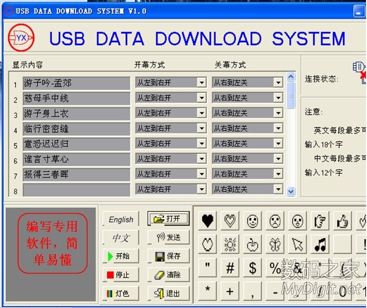
Task: Switch language to English
Action: coord(120,219)
